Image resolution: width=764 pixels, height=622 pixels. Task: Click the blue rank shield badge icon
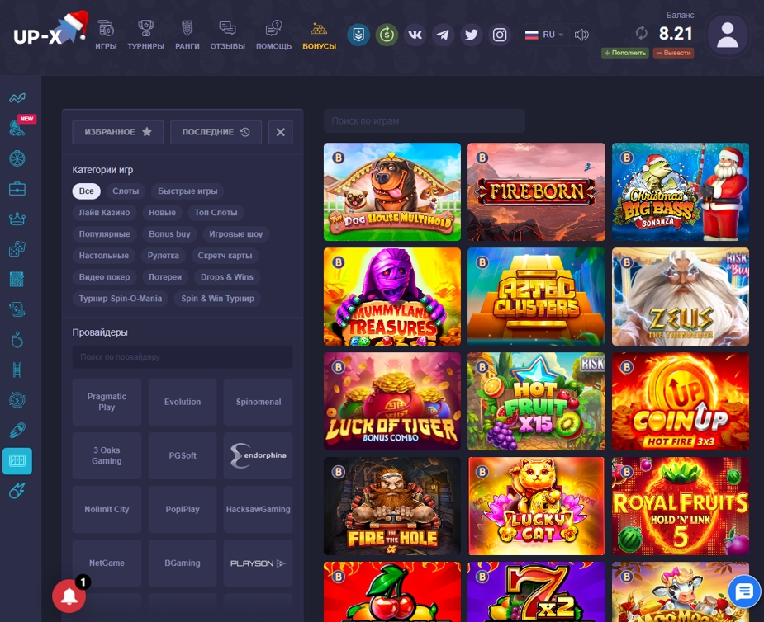(x=358, y=35)
